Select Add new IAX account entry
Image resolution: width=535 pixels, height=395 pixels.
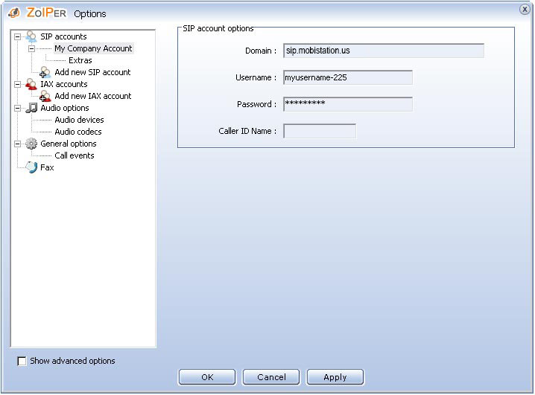(93, 96)
